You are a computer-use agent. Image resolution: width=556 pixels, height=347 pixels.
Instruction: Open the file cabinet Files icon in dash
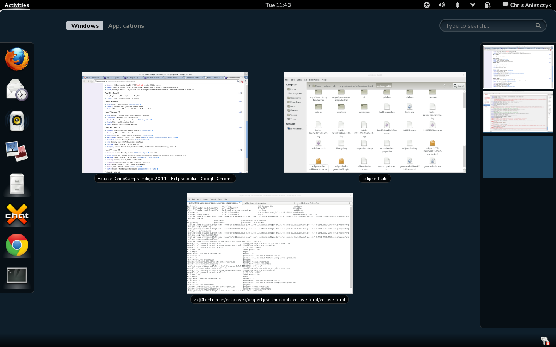17,184
